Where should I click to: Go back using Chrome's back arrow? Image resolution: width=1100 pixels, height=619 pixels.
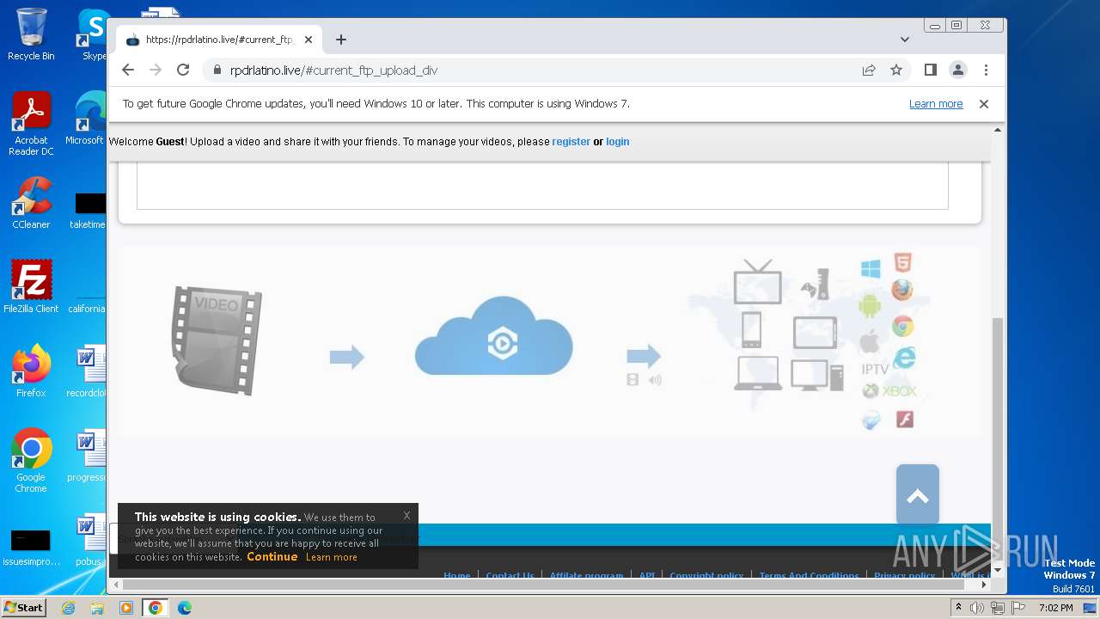click(128, 70)
